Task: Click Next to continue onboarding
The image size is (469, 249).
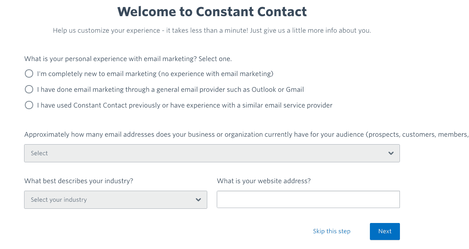Action: coord(385,231)
